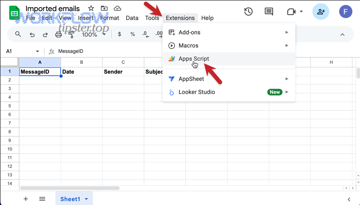Open the Format menu
The height and width of the screenshot is (205, 360).
(x=110, y=18)
